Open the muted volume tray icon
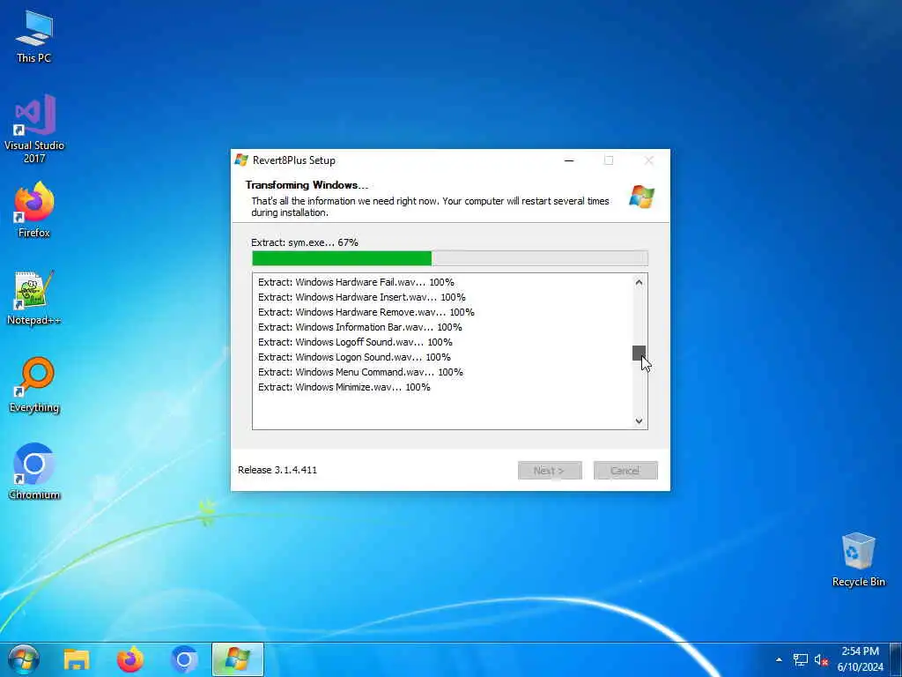 tap(821, 659)
